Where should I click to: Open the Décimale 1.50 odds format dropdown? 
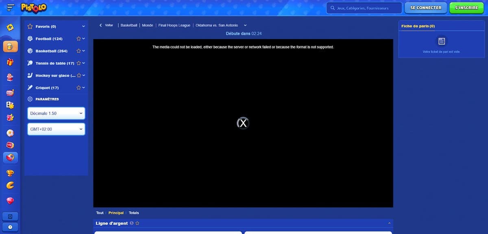point(56,114)
